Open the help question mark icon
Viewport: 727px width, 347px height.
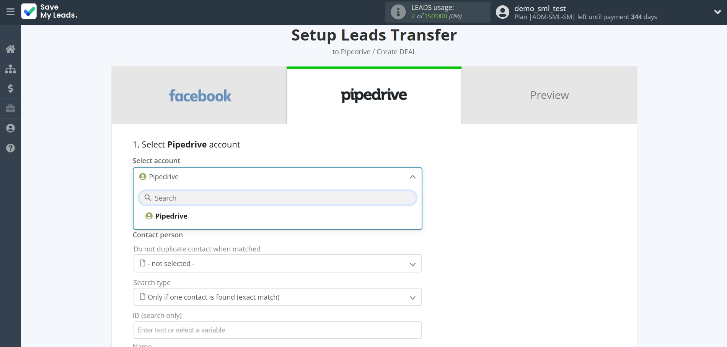(x=10, y=148)
